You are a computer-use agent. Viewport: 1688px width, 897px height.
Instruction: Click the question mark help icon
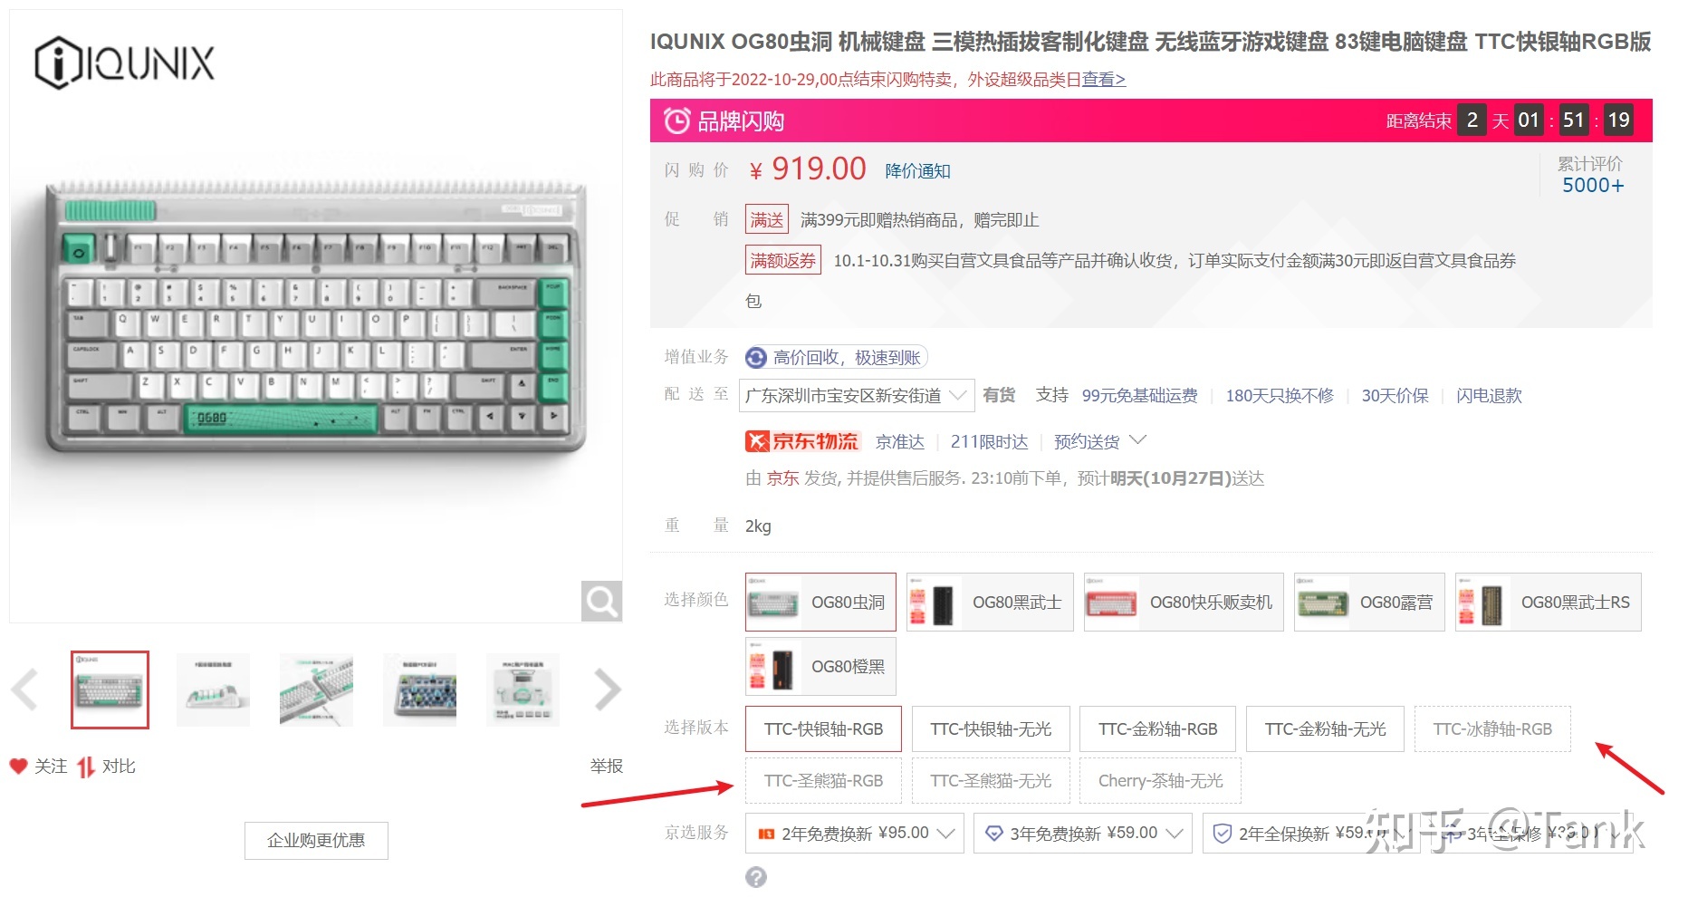point(756,877)
